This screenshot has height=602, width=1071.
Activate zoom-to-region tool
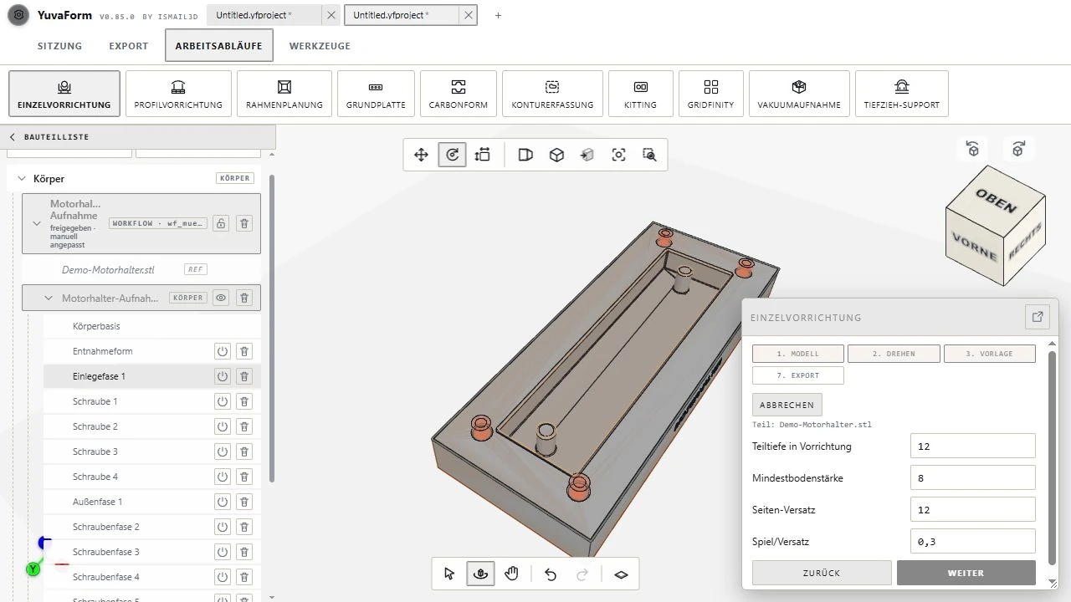tap(649, 155)
